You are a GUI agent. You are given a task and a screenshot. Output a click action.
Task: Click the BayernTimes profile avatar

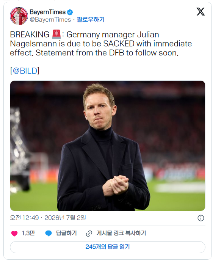[19, 16]
